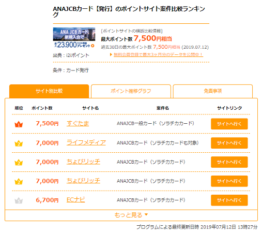Click the 出典：i2iポイント text
The height and width of the screenshot is (232, 262).
71,55
